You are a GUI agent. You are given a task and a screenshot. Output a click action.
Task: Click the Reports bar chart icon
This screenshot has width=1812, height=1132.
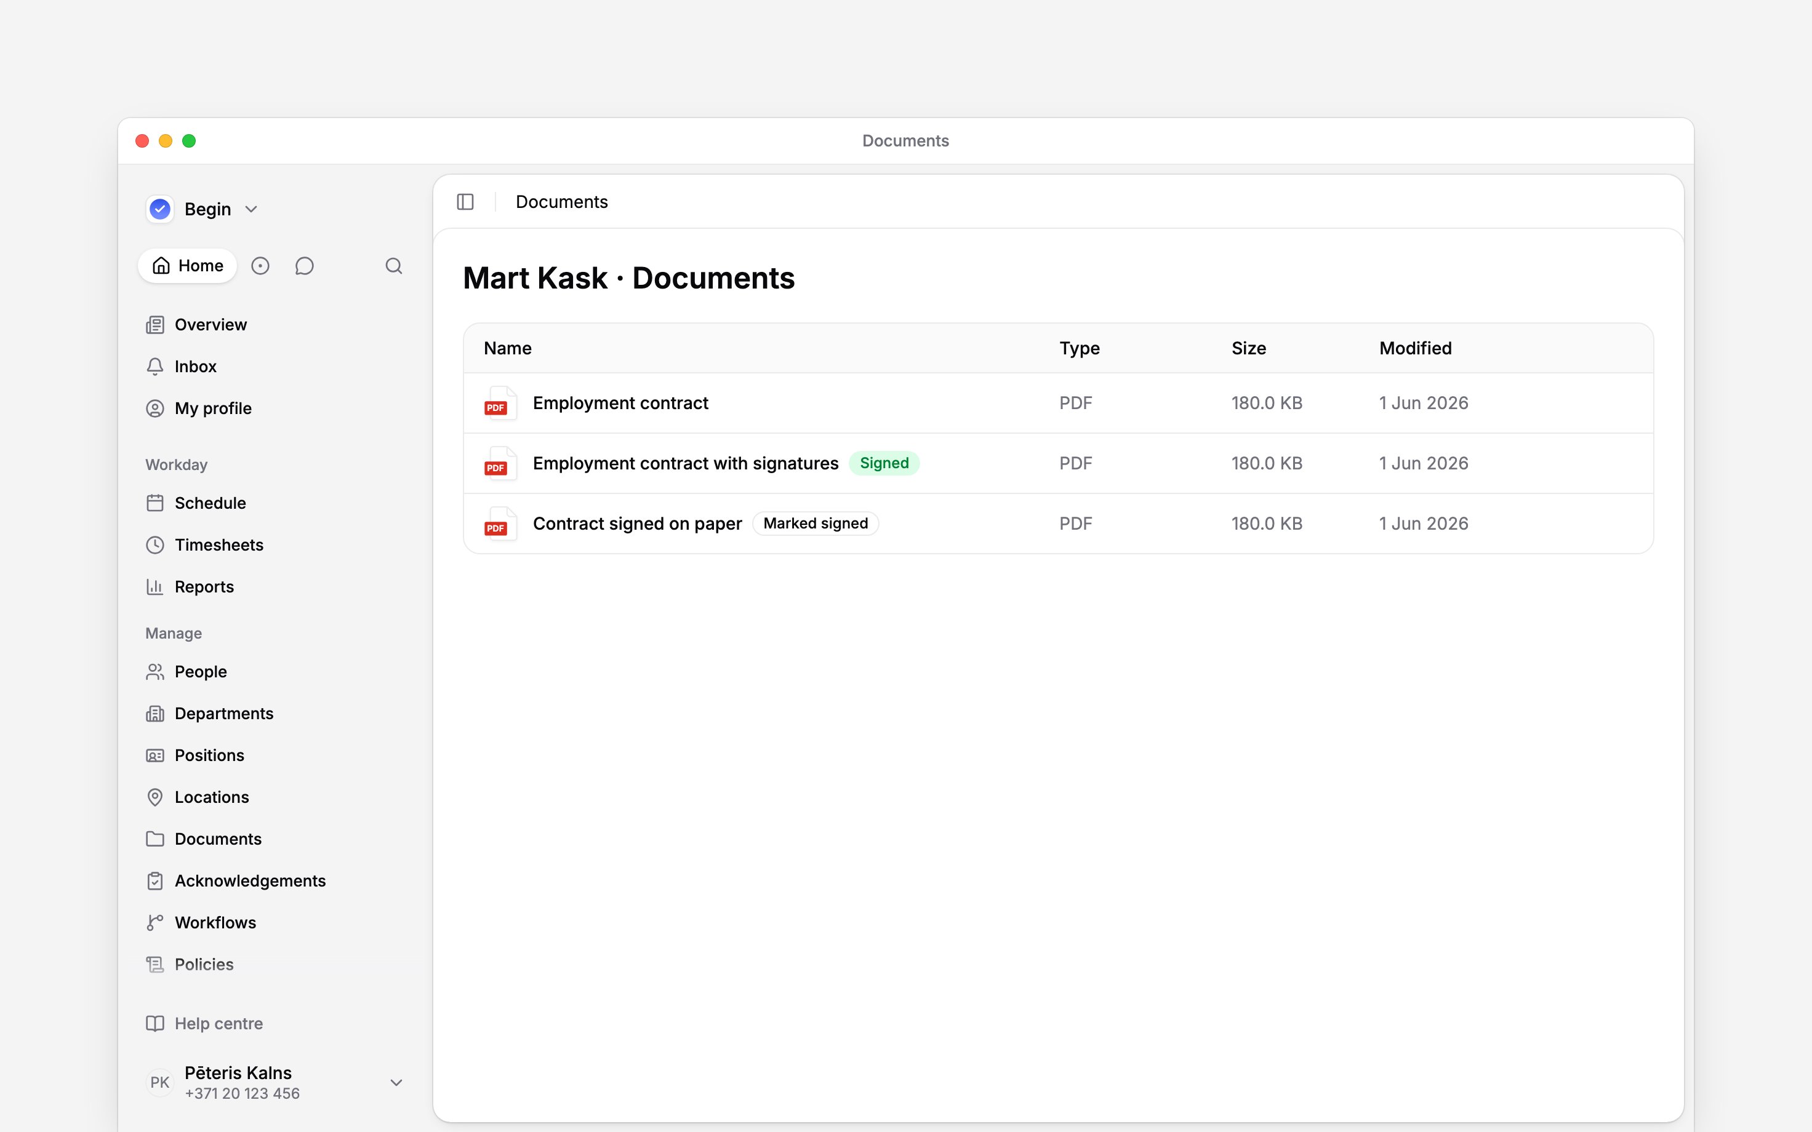[155, 587]
